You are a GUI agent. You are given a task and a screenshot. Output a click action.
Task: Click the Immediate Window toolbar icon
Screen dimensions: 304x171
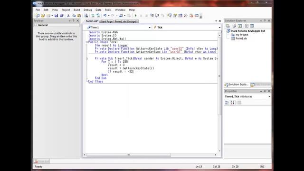coord(197,16)
